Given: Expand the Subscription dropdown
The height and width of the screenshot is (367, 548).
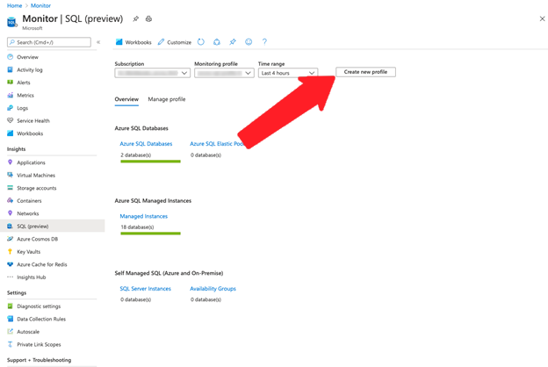Looking at the screenshot, I should tap(153, 73).
